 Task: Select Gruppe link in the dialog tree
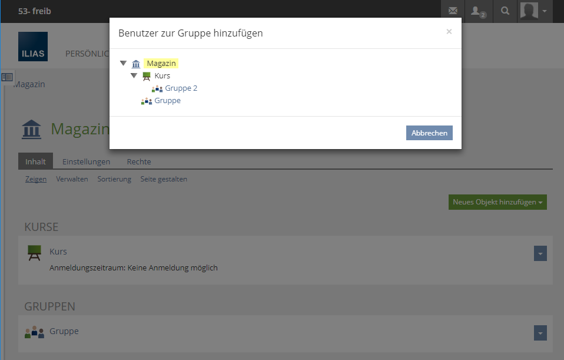tap(168, 101)
